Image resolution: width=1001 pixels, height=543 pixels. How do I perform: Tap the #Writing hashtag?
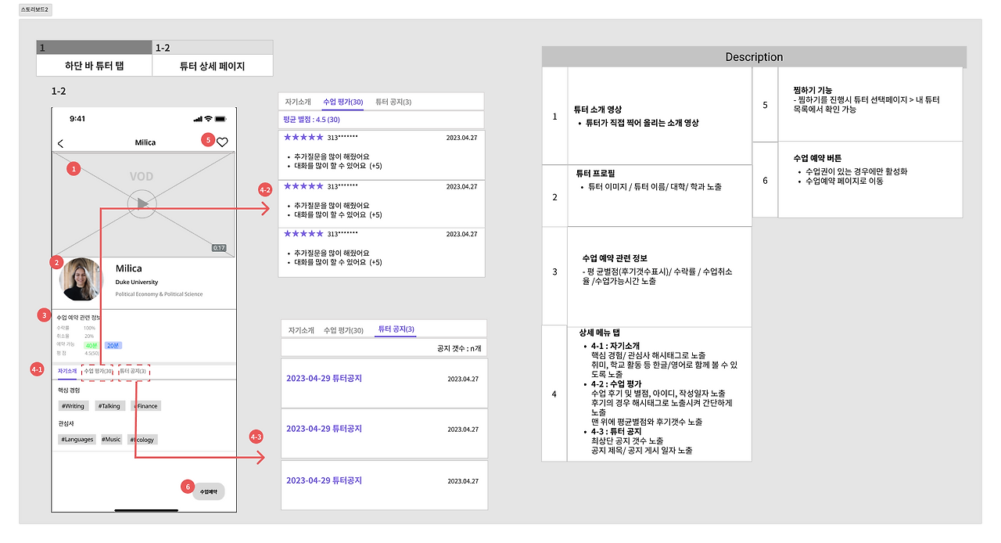click(74, 406)
